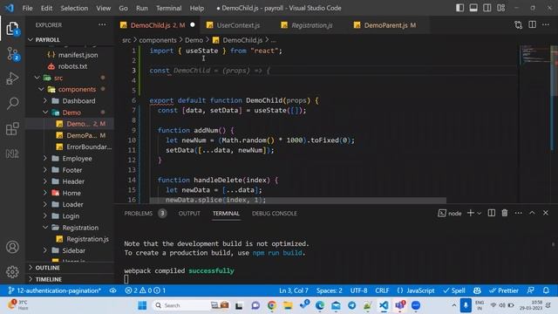Switch to the Debug Console tab
Viewport: 558px width, 314px height.
pyautogui.click(x=274, y=213)
